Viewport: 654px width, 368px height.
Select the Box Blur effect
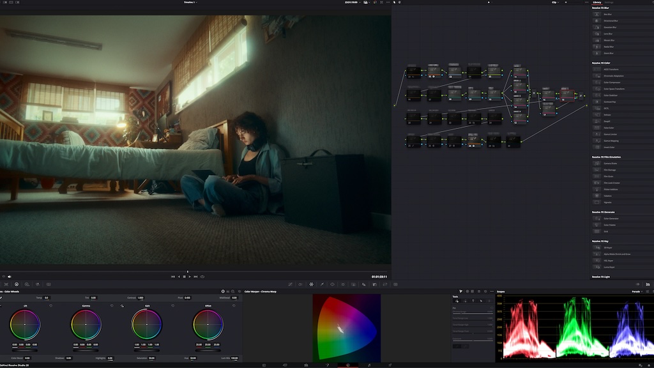607,14
